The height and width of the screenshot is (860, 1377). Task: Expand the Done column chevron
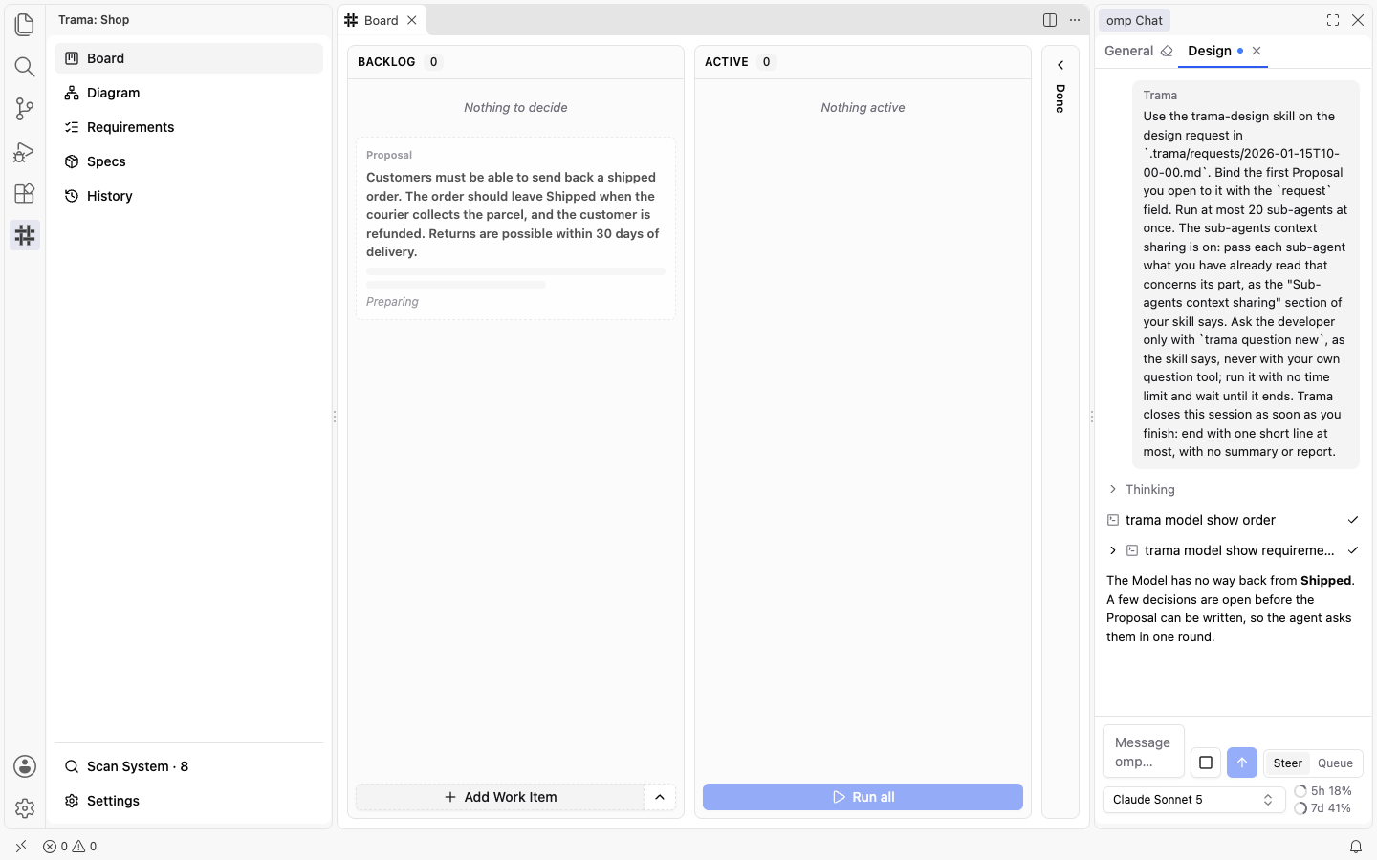(1060, 65)
